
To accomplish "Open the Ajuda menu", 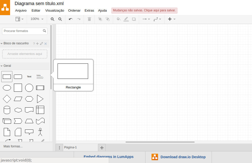I will pyautogui.click(x=102, y=10).
